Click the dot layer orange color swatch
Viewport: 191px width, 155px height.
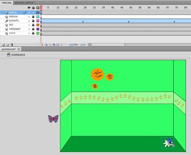[x=38, y=25]
